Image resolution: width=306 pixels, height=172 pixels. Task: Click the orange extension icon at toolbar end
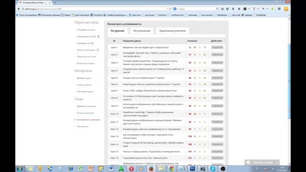(x=286, y=9)
